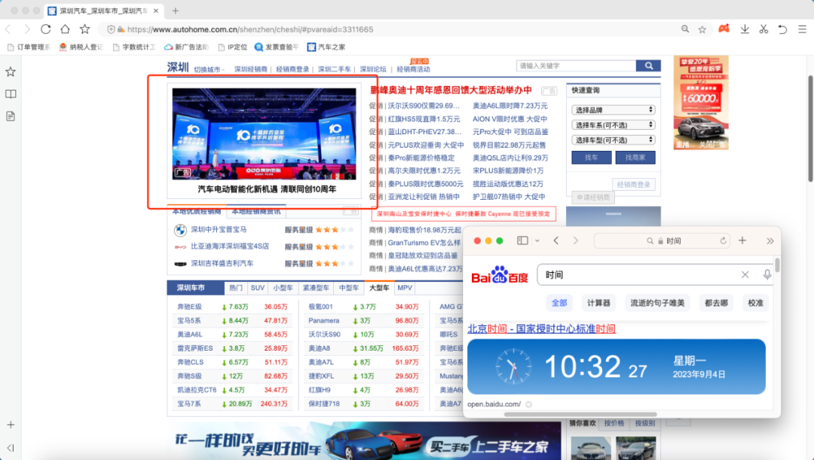This screenshot has width=814, height=460.
Task: Open the 二手车之家 bottom banner ad
Action: [x=364, y=441]
